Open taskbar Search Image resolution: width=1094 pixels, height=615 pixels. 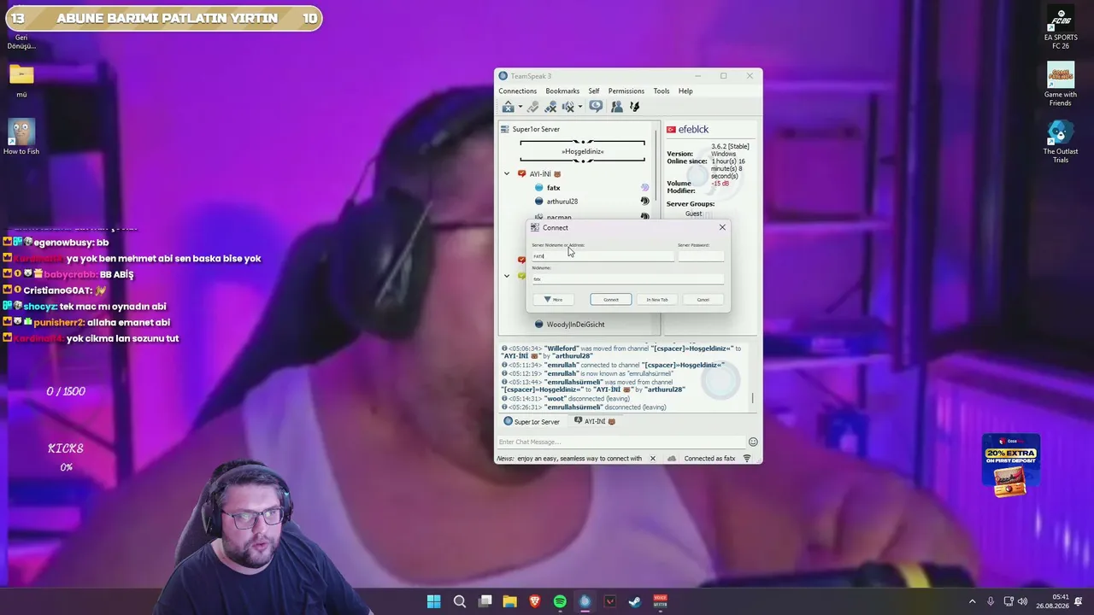459,601
